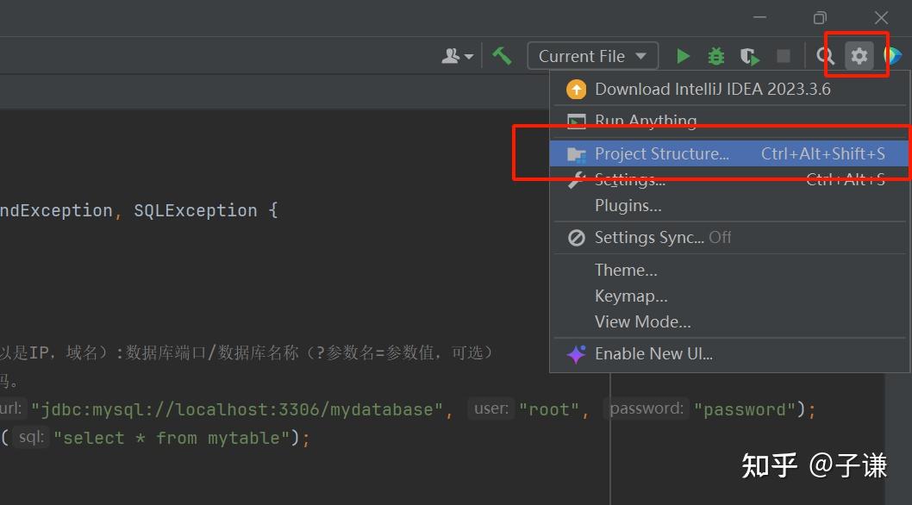Launch Run with Coverage icon

[x=749, y=55]
